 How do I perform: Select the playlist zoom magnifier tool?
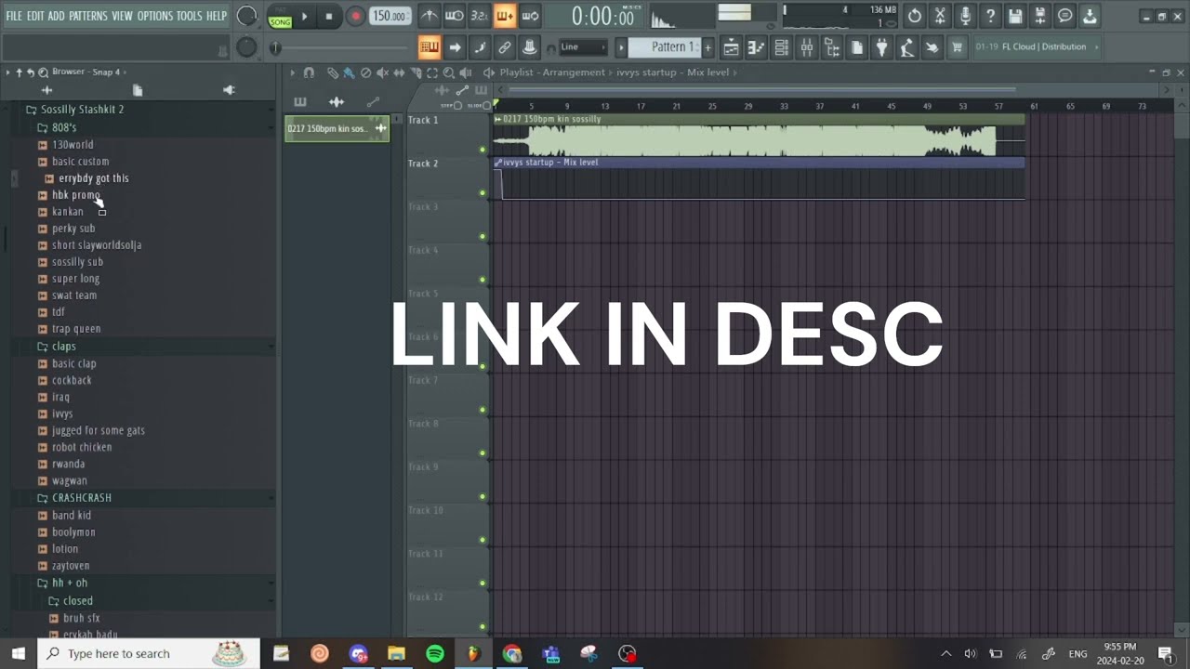449,72
